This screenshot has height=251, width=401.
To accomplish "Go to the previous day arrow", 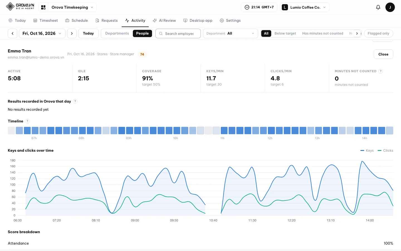I will pyautogui.click(x=13, y=33).
